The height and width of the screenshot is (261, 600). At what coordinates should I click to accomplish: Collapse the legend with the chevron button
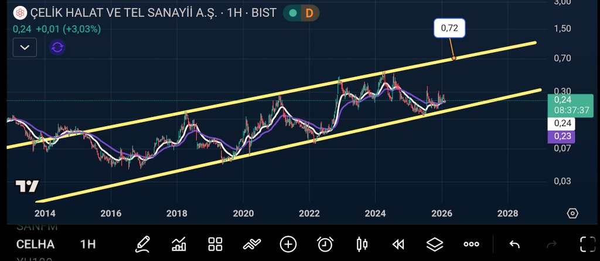[25, 48]
